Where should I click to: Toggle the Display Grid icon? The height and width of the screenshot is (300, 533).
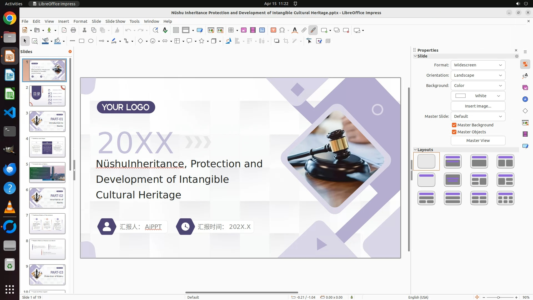pyautogui.click(x=176, y=30)
